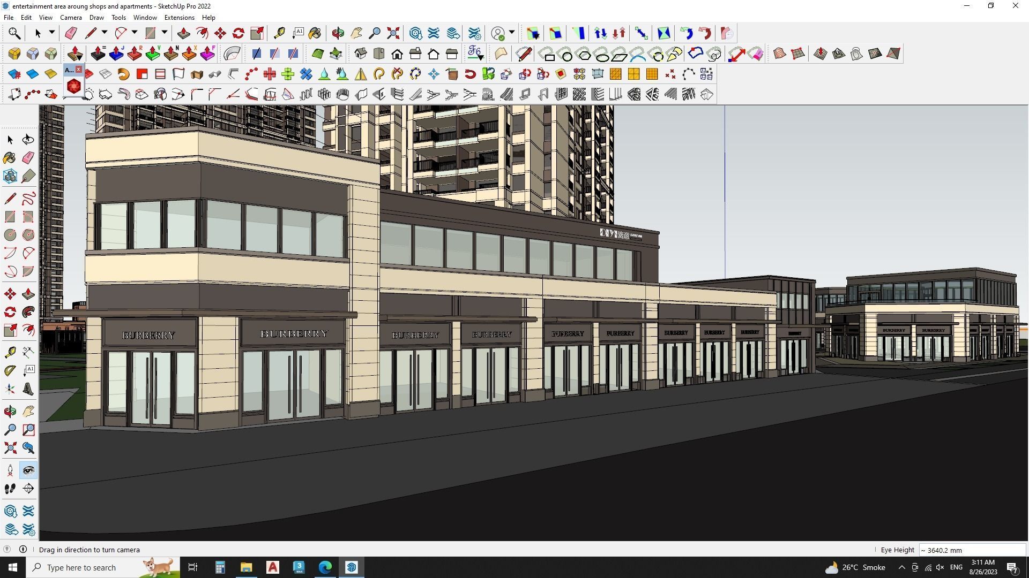
Task: Open the Camera menu
Action: pyautogui.click(x=71, y=17)
